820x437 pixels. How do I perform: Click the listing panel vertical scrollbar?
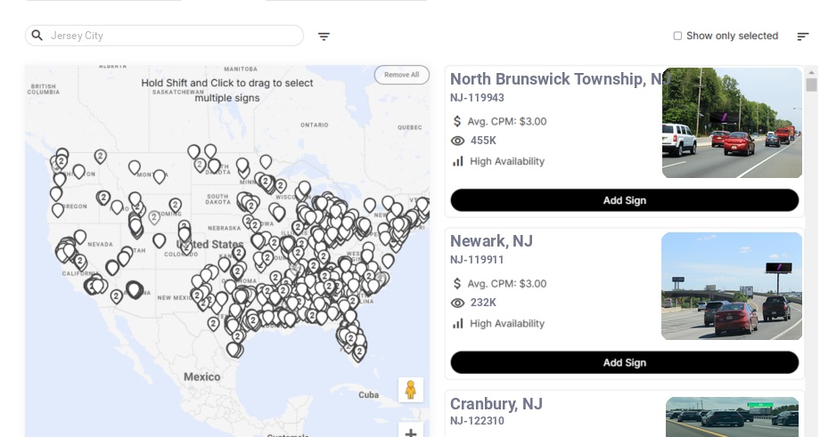pos(811,85)
